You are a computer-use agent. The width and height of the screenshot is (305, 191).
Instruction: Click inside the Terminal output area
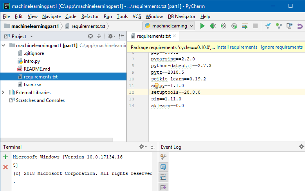tap(82, 171)
